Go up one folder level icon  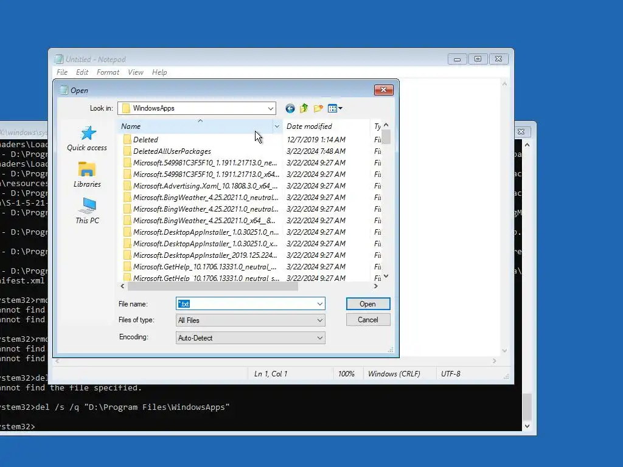(304, 108)
